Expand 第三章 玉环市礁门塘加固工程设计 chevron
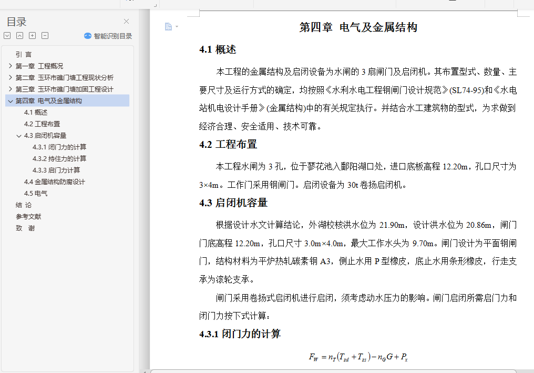 pos(10,89)
